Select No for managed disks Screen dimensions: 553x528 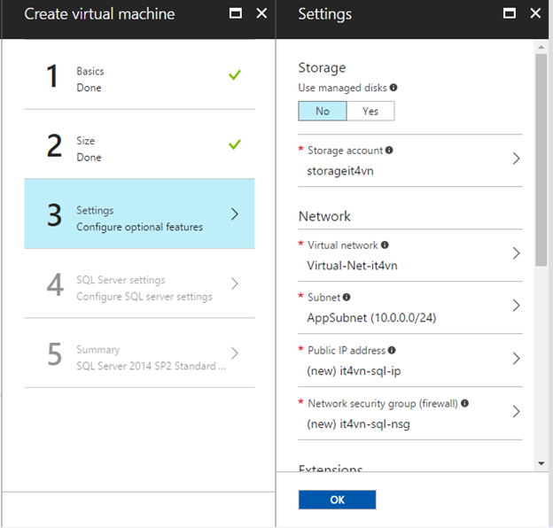pyautogui.click(x=322, y=111)
